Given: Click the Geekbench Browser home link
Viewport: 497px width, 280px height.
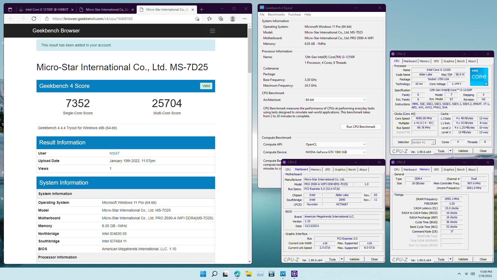Looking at the screenshot, I should pyautogui.click(x=56, y=31).
